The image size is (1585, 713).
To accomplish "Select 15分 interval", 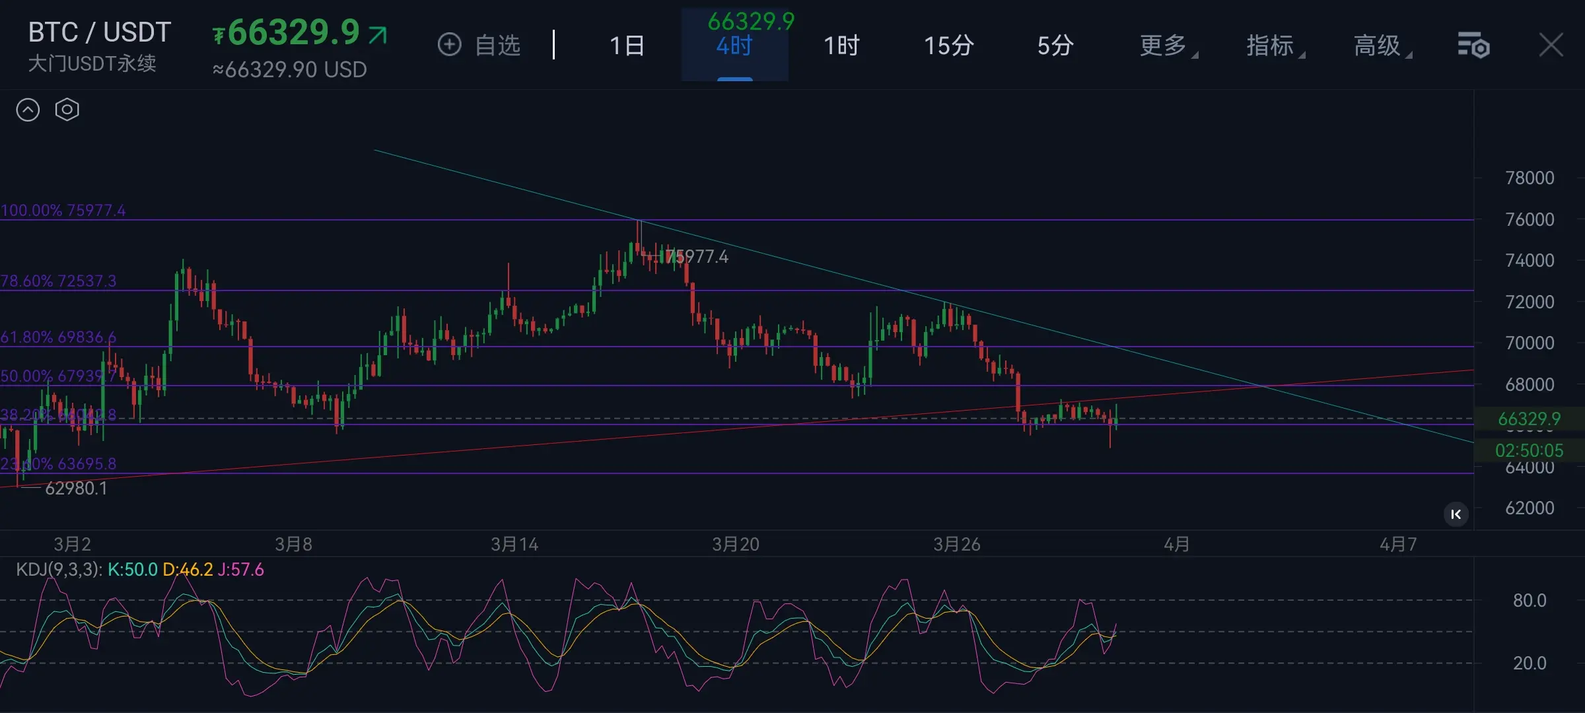I will [948, 45].
